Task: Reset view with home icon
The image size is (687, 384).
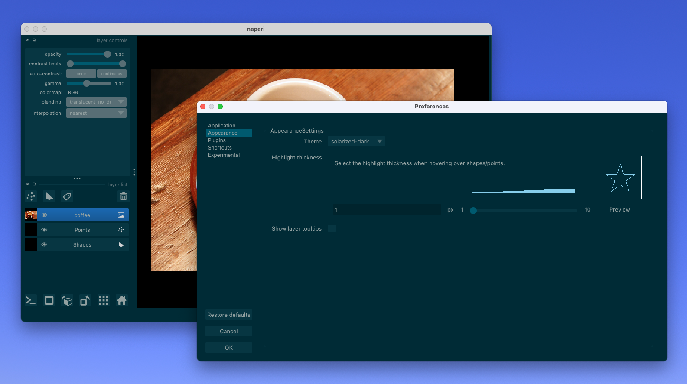Action: 122,300
